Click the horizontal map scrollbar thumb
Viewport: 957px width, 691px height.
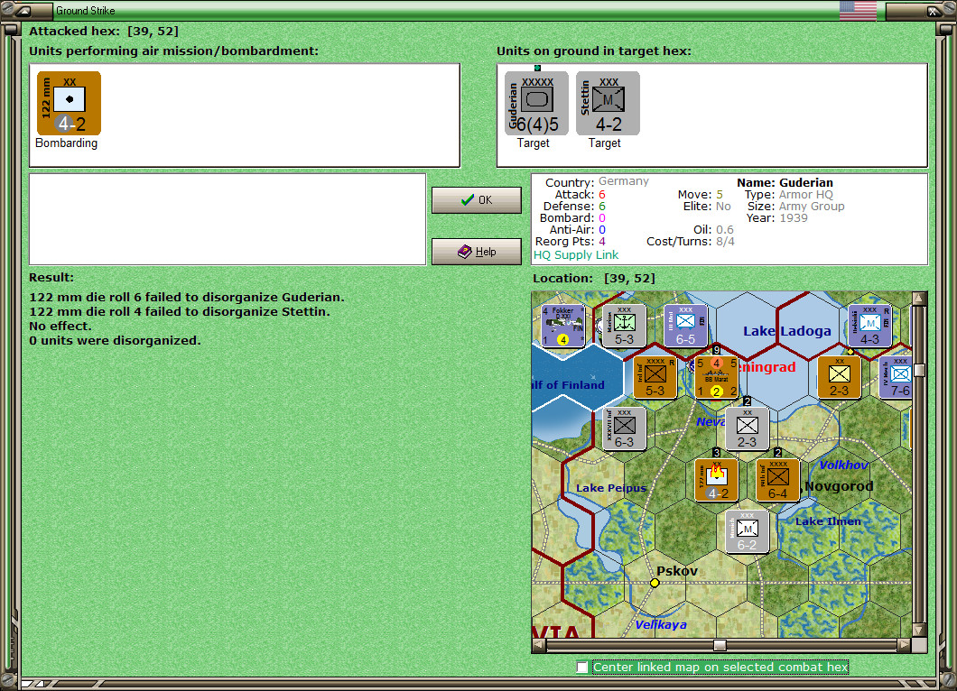pos(720,645)
